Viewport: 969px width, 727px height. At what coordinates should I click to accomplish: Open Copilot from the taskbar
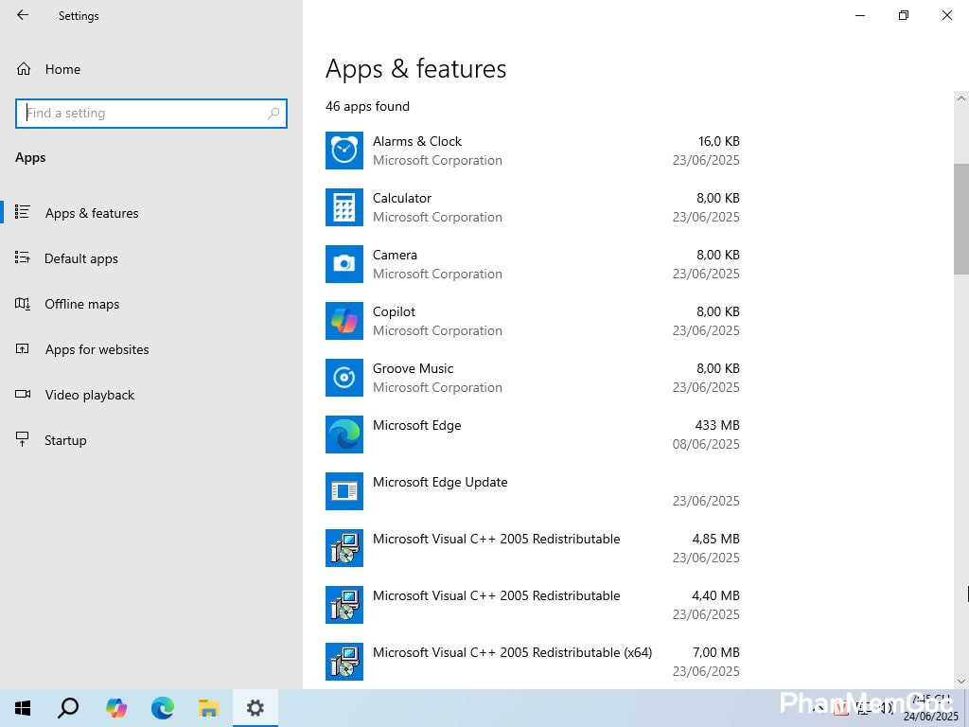coord(116,708)
